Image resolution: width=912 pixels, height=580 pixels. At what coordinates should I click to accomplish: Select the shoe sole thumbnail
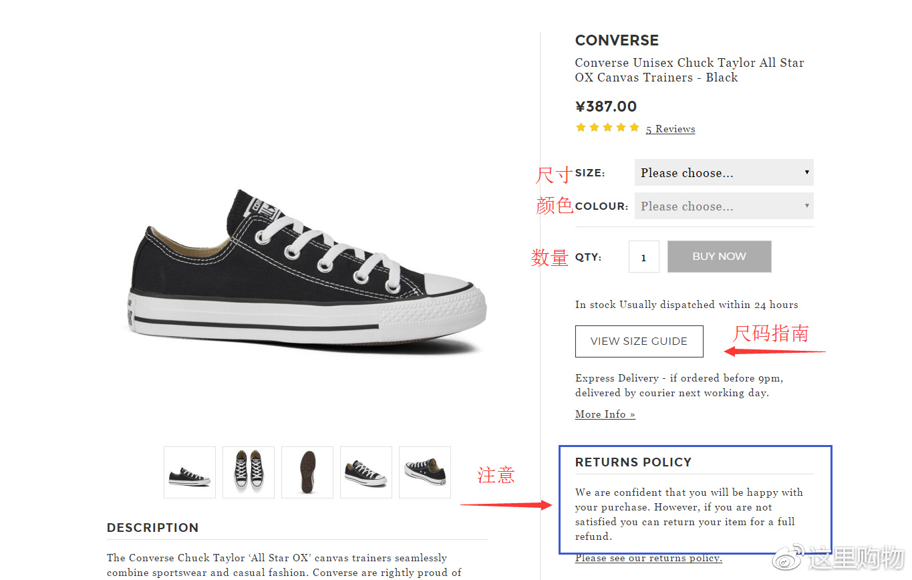click(307, 472)
